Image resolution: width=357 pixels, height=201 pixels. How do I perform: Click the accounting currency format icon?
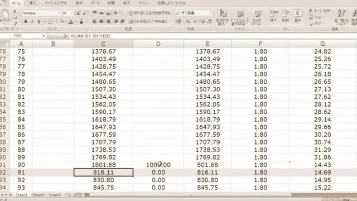point(178,21)
